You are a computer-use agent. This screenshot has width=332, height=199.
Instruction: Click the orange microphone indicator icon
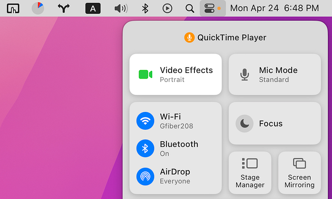(189, 37)
